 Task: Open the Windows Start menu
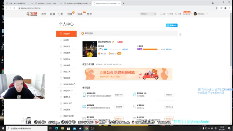tap(3, 128)
